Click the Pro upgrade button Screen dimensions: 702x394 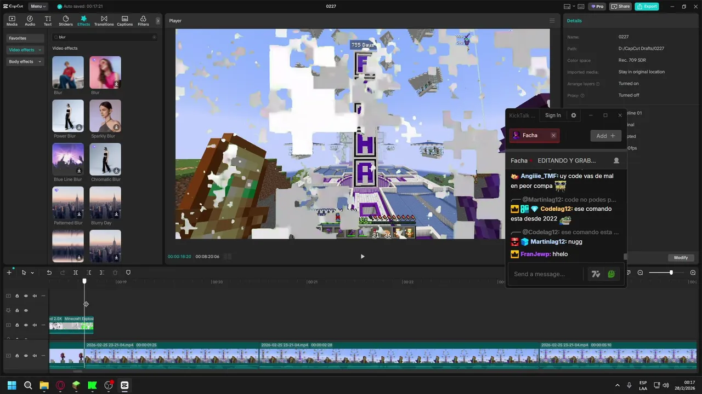coord(597,7)
